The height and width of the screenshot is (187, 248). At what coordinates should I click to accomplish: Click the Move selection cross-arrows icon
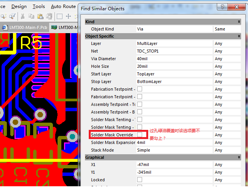coord(68,16)
